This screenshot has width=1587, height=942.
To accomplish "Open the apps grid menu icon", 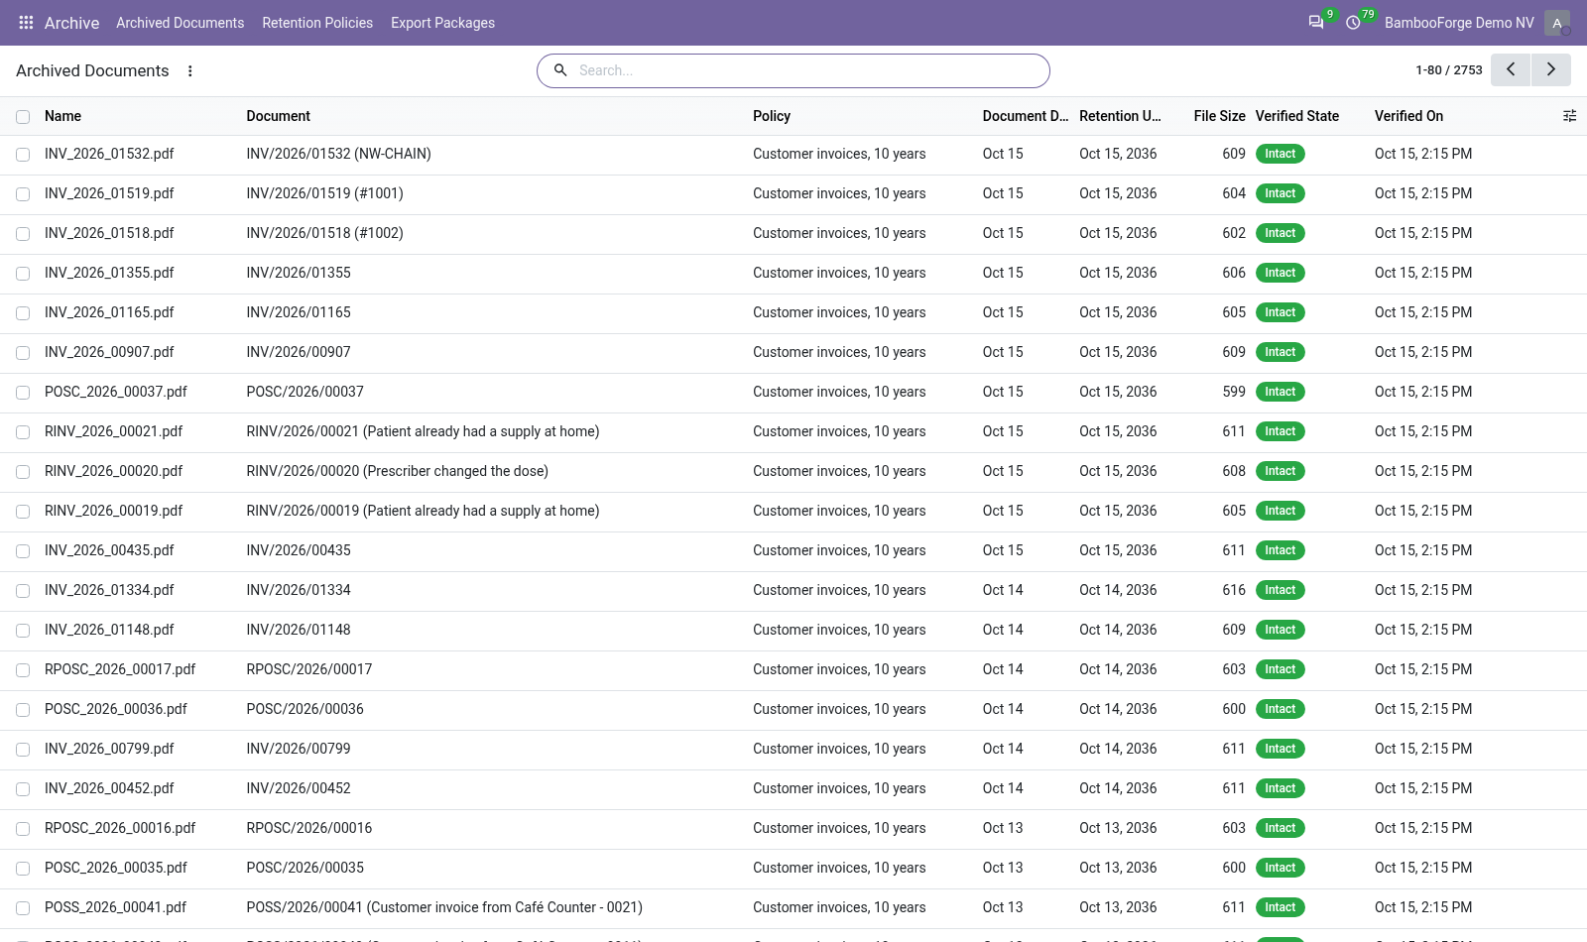I will [x=27, y=22].
